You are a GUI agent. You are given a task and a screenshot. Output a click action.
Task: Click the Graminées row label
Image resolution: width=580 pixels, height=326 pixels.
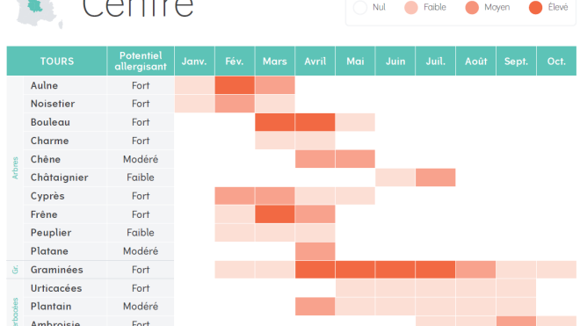(56, 270)
